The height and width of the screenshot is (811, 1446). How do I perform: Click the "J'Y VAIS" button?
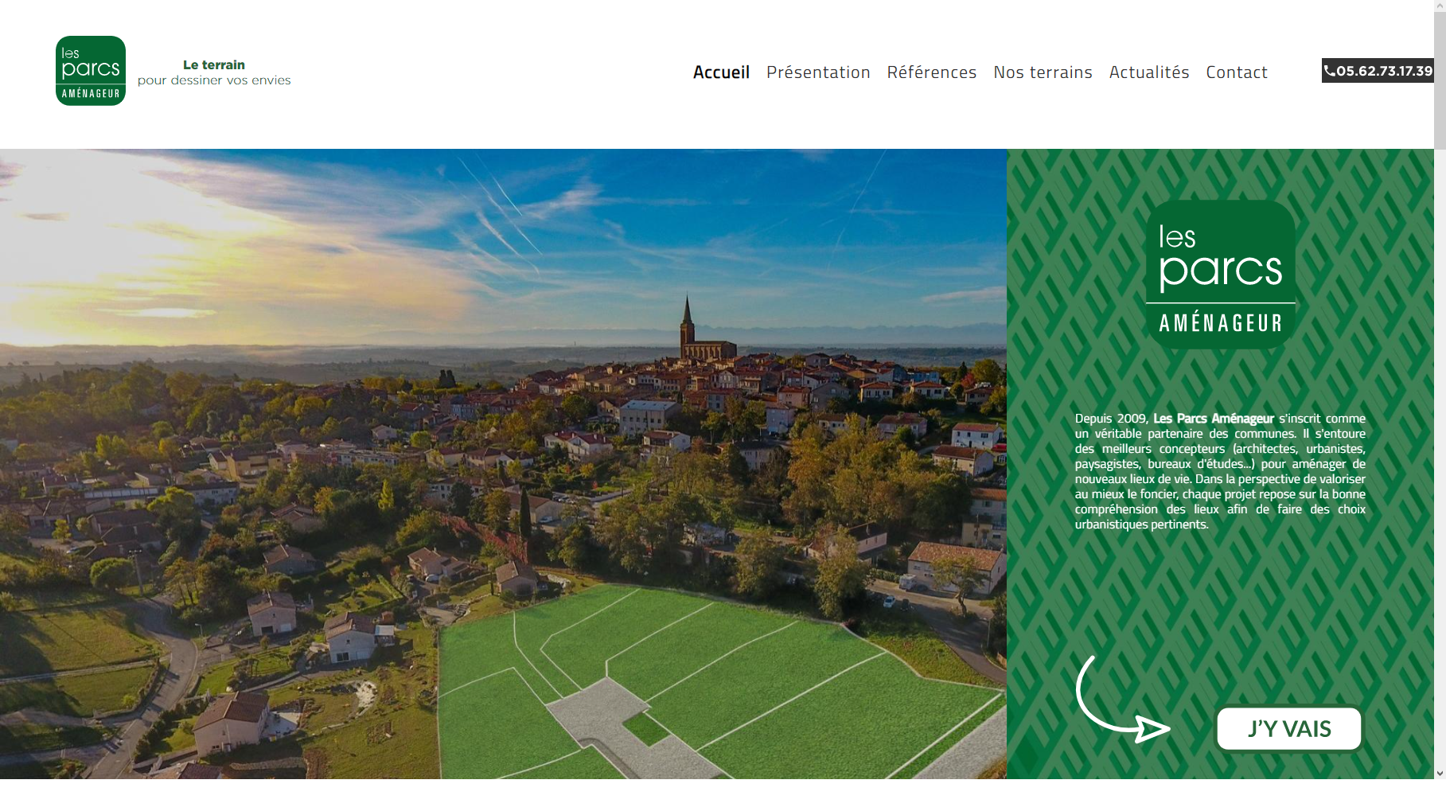pos(1288,727)
